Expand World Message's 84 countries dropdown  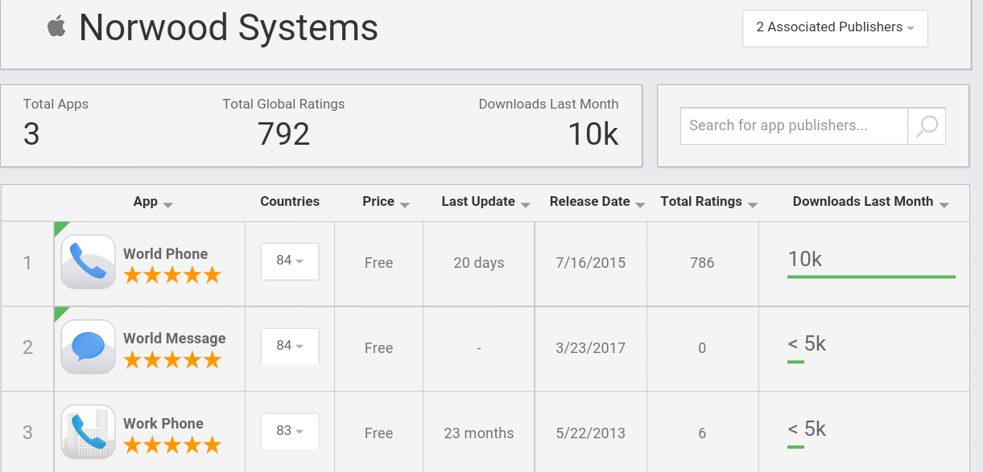coord(290,346)
